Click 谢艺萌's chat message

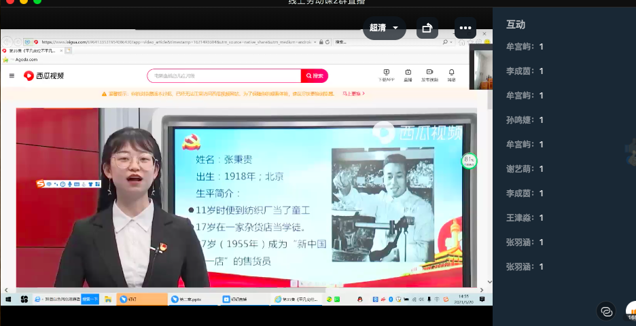coord(525,168)
